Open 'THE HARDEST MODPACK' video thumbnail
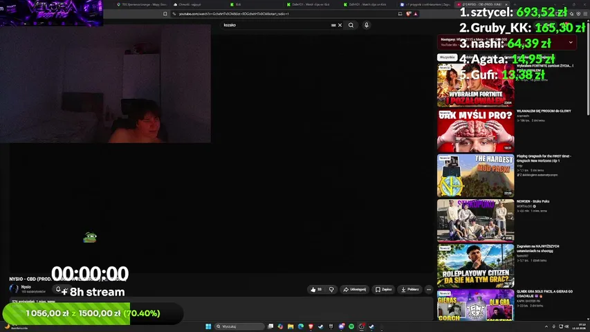Screen dimensions: 590x332 [x=476, y=176]
